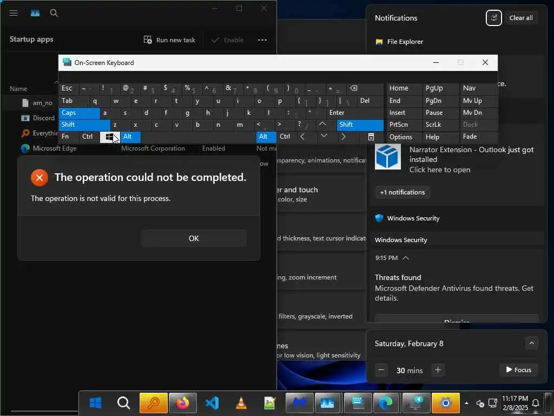This screenshot has height=416, width=554.
Task: Click the notification bell in system tray
Action: (x=536, y=403)
